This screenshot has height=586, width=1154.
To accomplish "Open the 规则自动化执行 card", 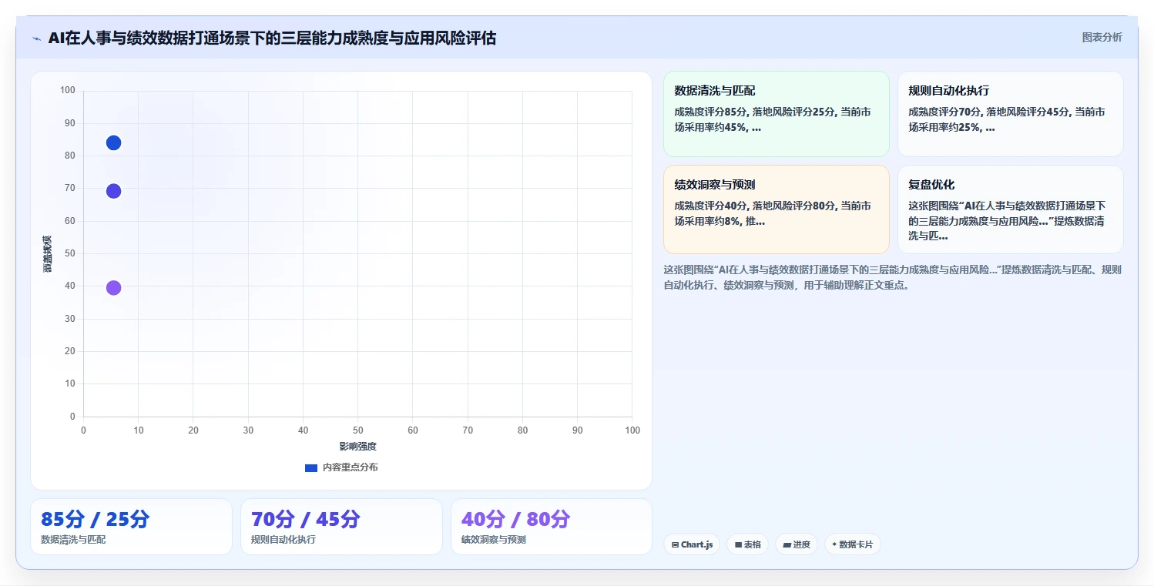I will tap(1010, 114).
